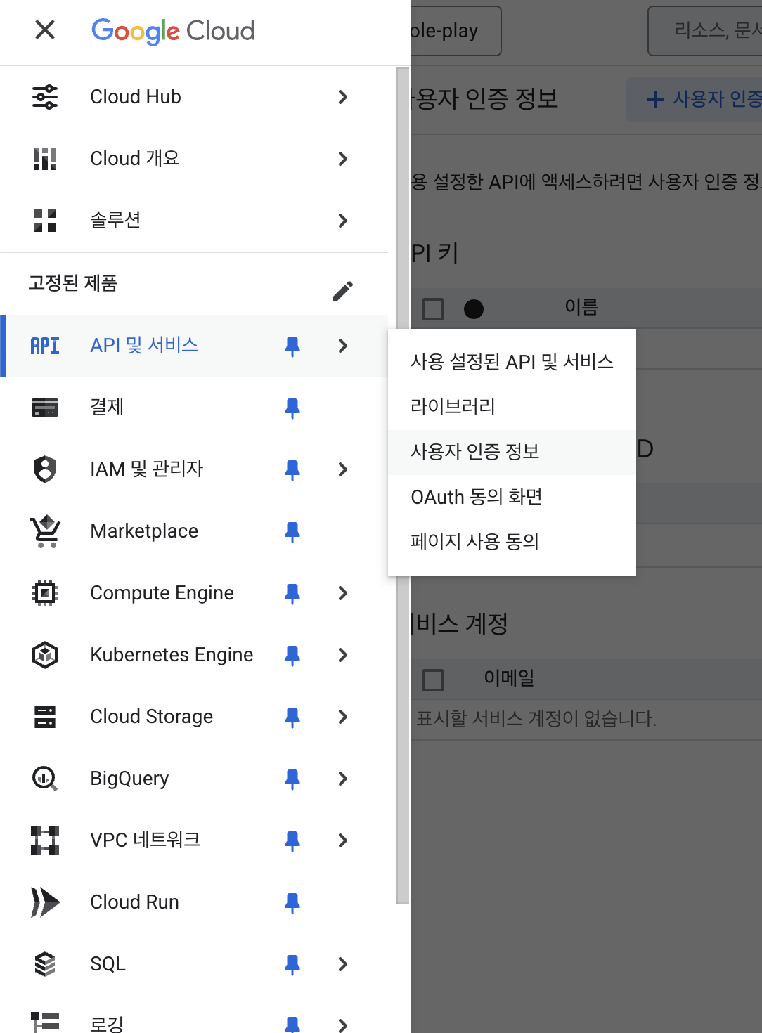Sort API keys by the 이름 column header
Viewport: 762px width, 1033px height.
pyautogui.click(x=581, y=307)
